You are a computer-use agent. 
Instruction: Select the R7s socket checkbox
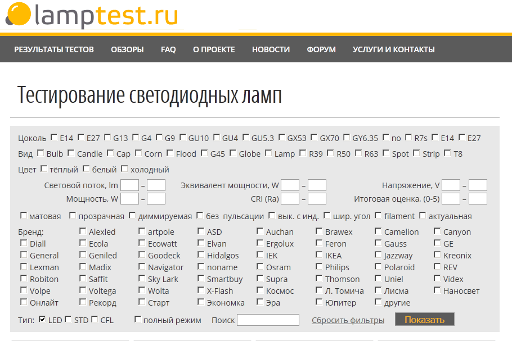pos(408,137)
